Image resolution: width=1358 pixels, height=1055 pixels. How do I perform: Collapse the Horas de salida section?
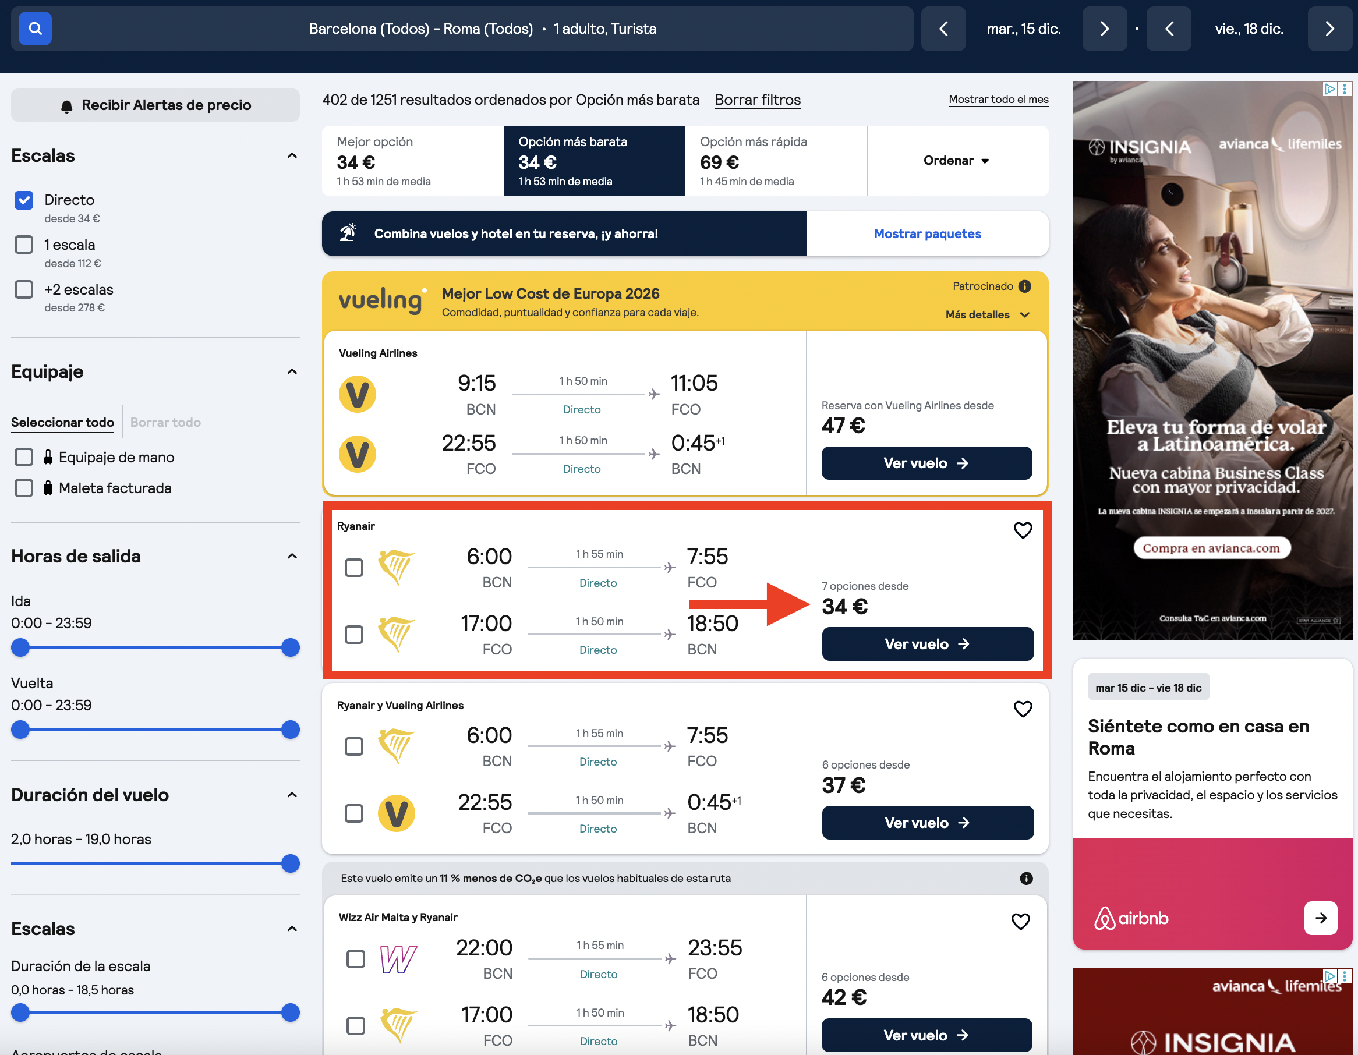(x=292, y=556)
